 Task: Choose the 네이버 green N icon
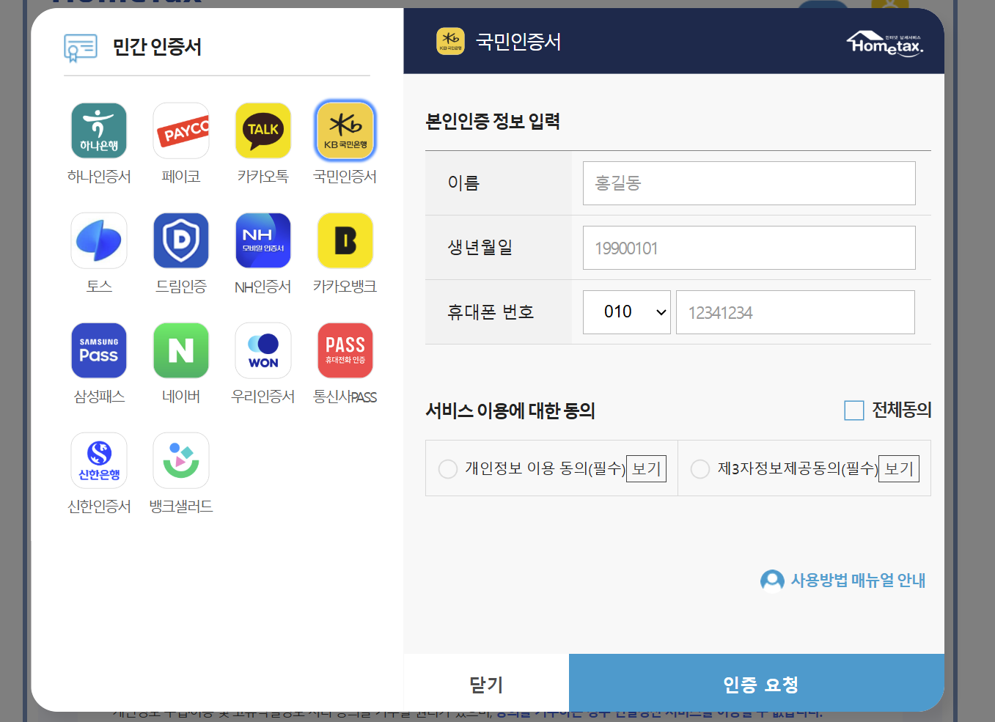point(181,350)
